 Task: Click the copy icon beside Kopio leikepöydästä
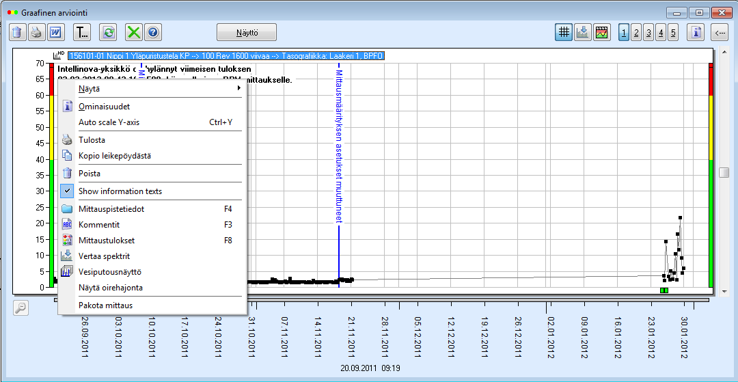[67, 155]
